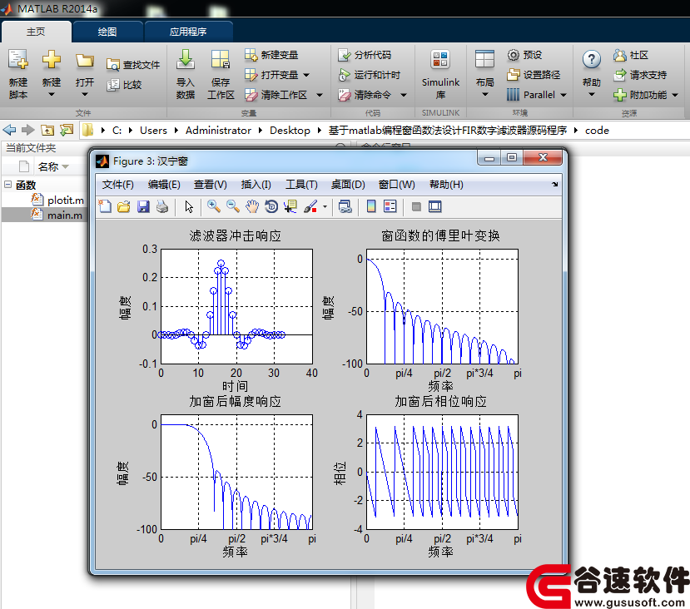Click the Link Plot toolbar icon

point(345,206)
